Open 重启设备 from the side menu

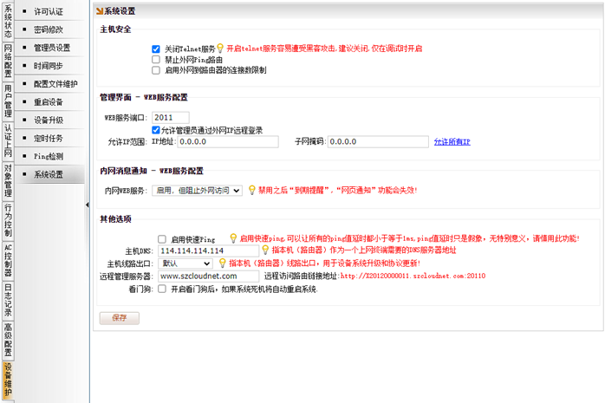pos(48,102)
